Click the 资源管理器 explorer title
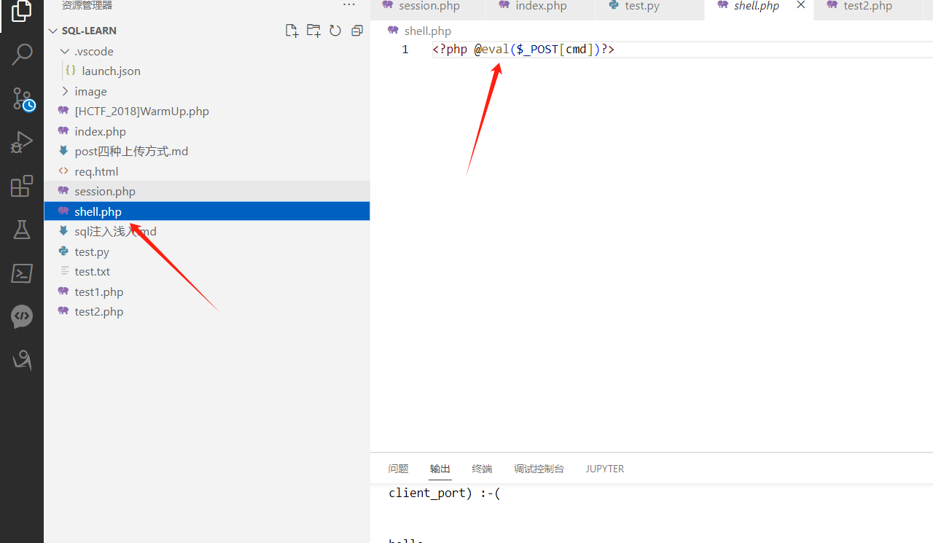This screenshot has height=543, width=933. coord(87,6)
